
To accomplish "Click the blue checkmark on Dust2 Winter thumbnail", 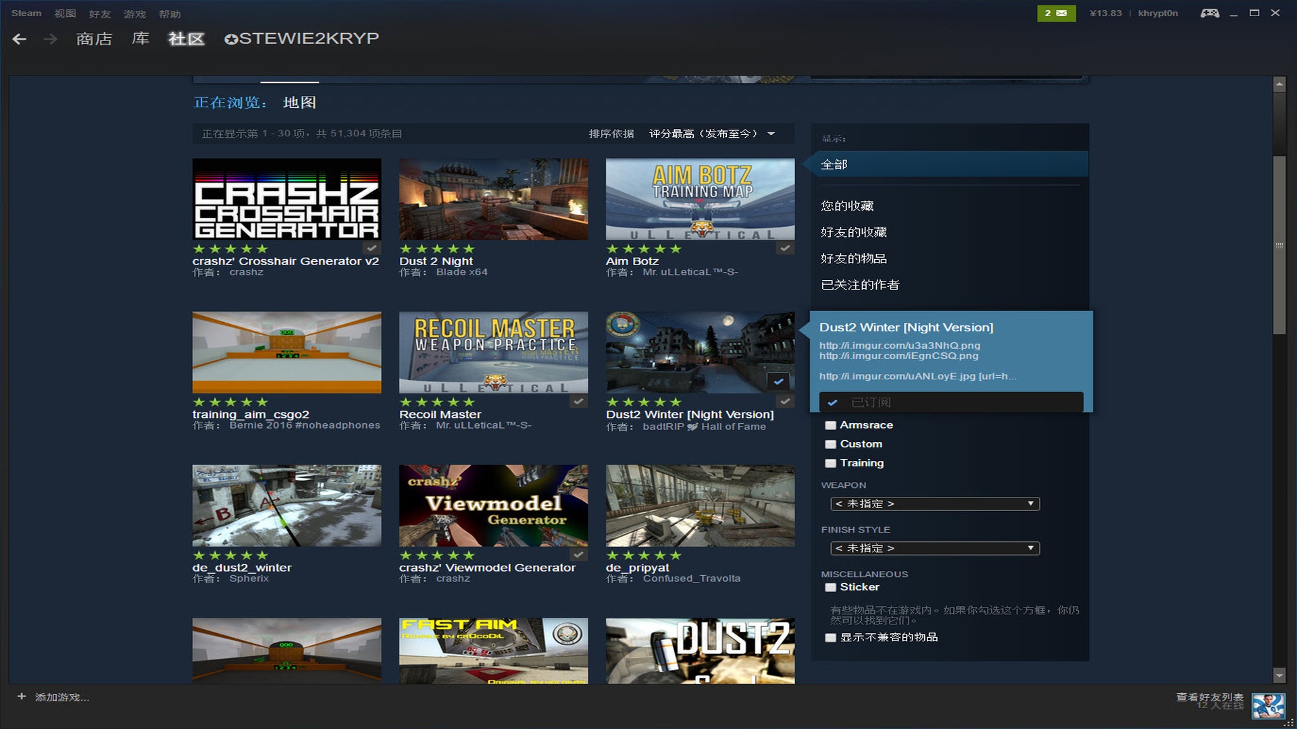I will pyautogui.click(x=778, y=381).
